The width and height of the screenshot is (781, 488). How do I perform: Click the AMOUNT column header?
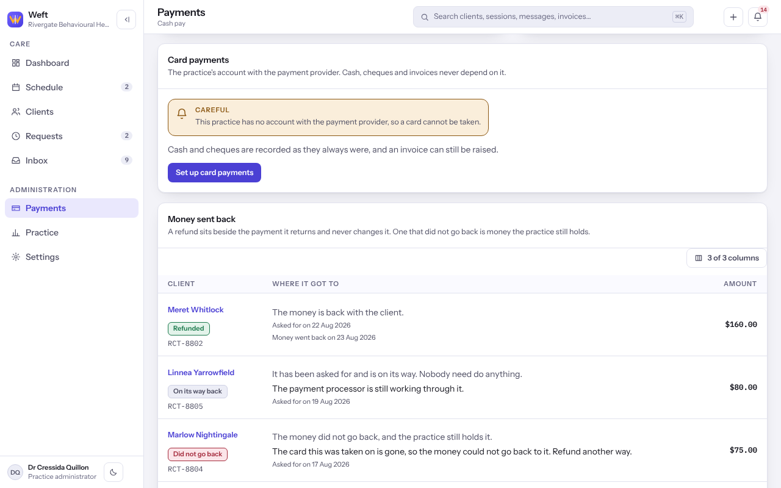[740, 284]
